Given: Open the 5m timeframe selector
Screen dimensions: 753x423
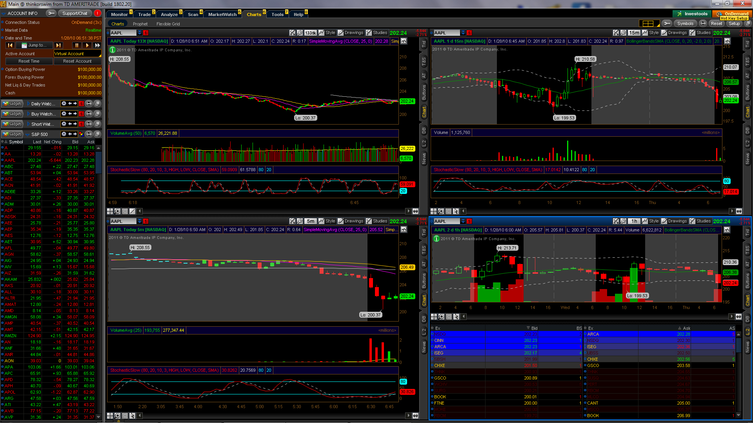Looking at the screenshot, I should (311, 221).
